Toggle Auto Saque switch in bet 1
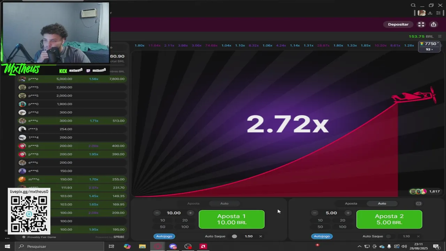Viewport: 446px width, 251px height. click(234, 236)
